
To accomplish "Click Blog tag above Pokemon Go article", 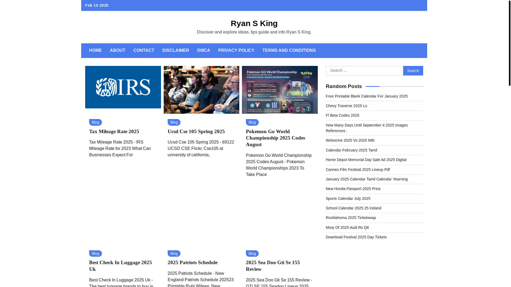I will tap(252, 122).
